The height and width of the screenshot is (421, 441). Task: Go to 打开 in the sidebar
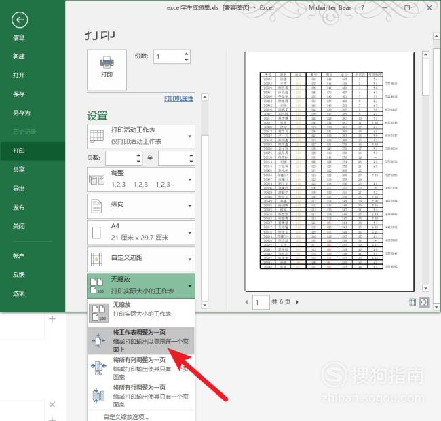click(18, 75)
